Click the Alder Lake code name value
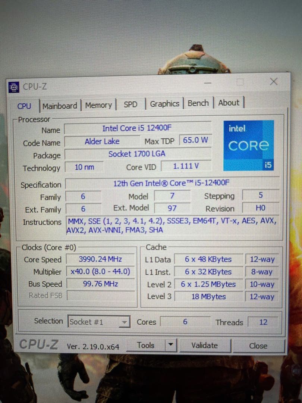The height and width of the screenshot is (403, 302). click(x=102, y=141)
